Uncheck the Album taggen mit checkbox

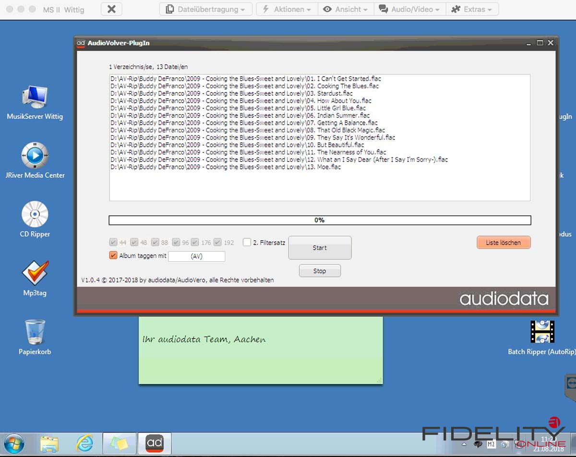pyautogui.click(x=113, y=256)
